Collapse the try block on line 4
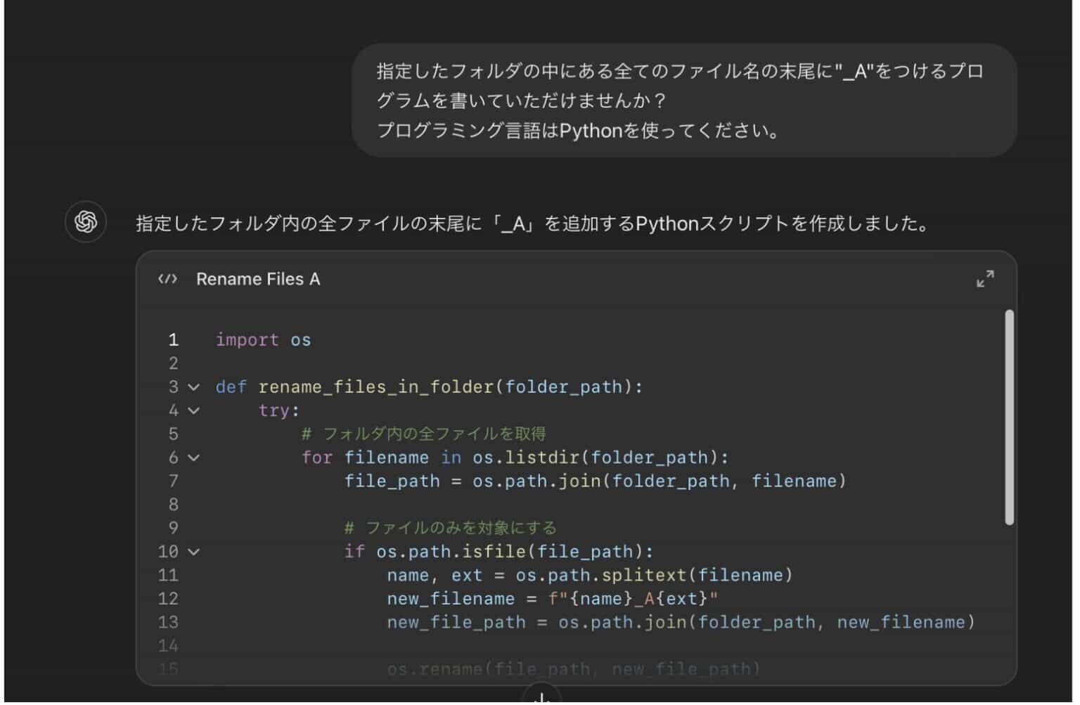Screen dimensions: 1080x705 [x=194, y=410]
